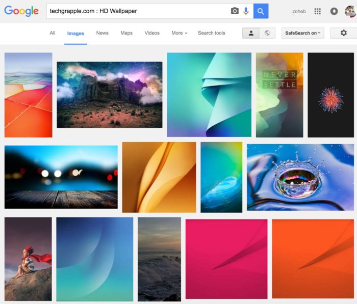Image resolution: width=357 pixels, height=304 pixels.
Task: Open the Google apps grid
Action: point(318,11)
